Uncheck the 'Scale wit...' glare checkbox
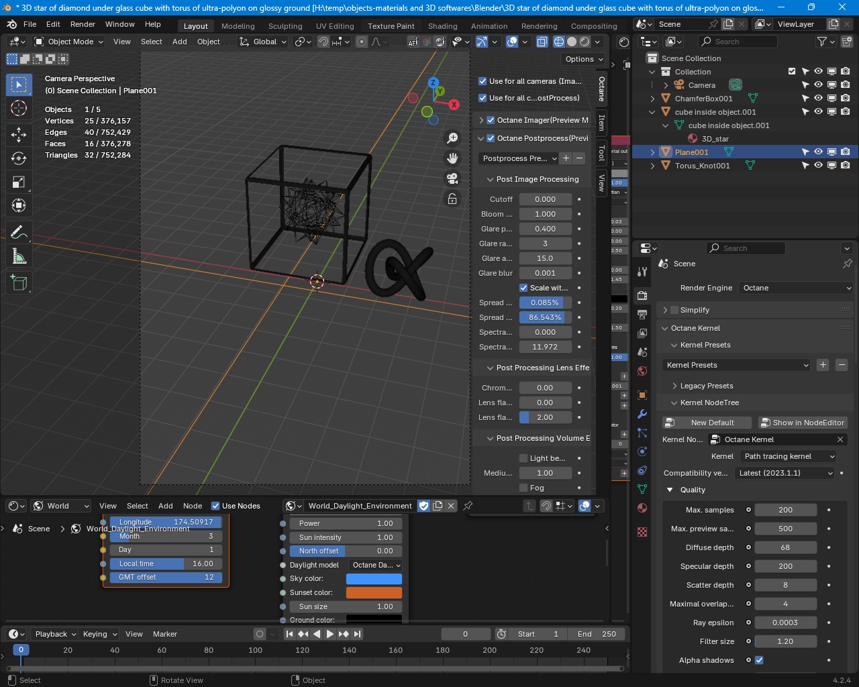This screenshot has width=859, height=687. pyautogui.click(x=523, y=288)
